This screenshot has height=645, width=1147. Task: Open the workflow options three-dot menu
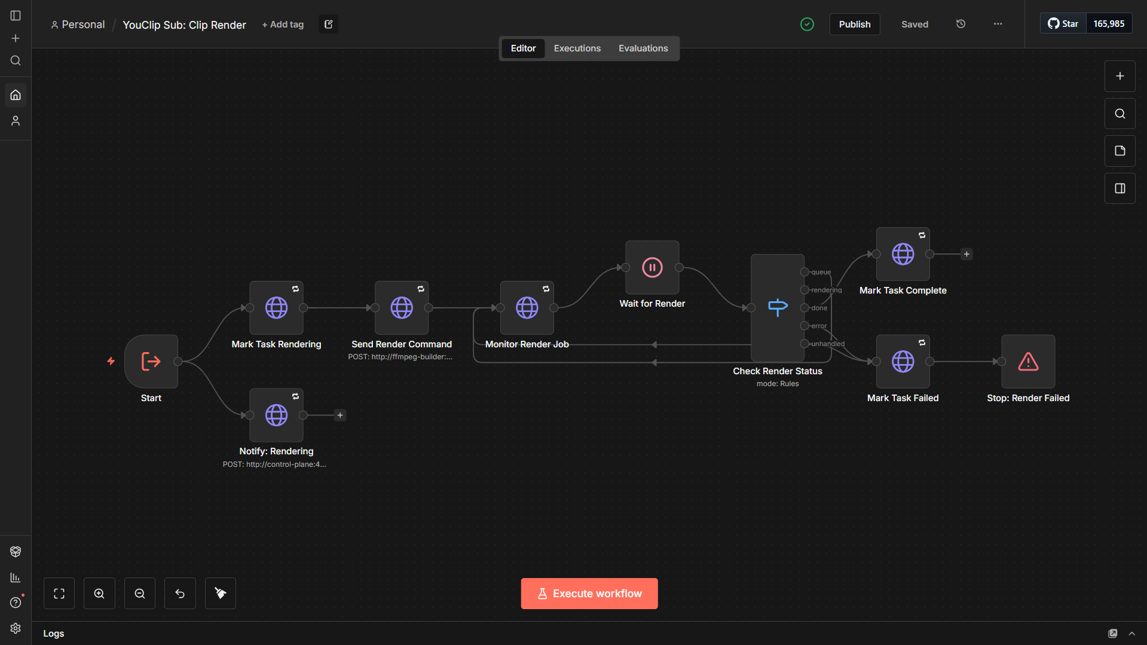[998, 24]
